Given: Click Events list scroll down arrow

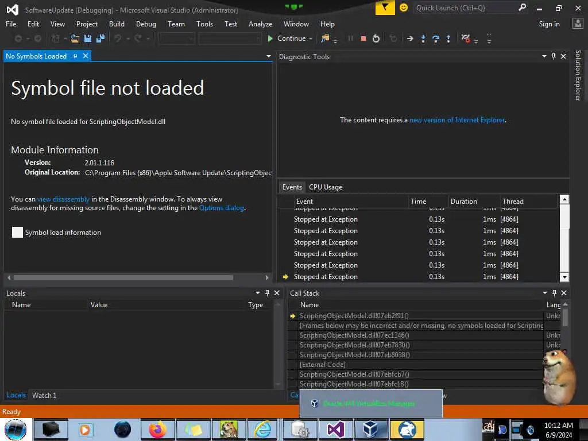Looking at the screenshot, I should [564, 277].
